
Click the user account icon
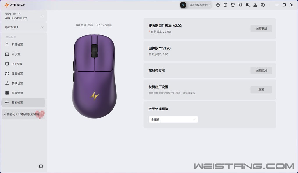pos(255,5)
